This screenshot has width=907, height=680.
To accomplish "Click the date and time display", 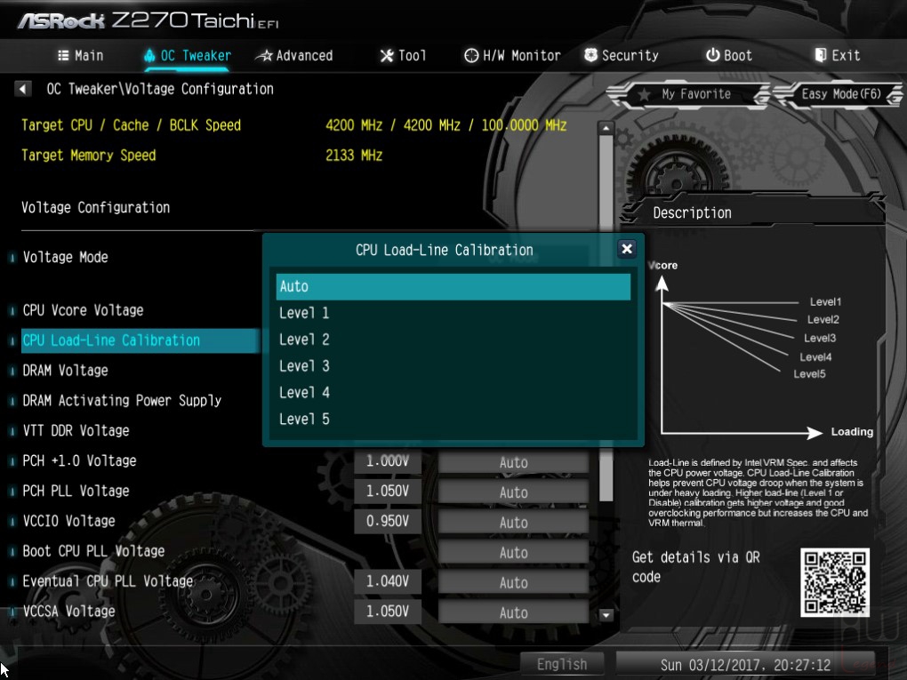I will click(x=745, y=665).
